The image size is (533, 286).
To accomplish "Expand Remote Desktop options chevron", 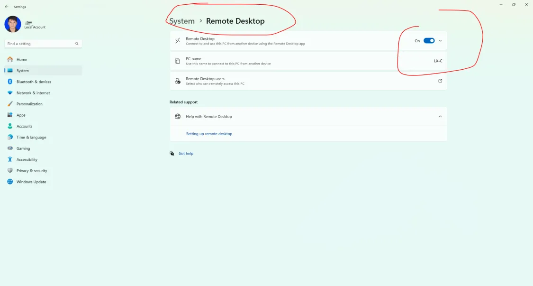I will tap(440, 41).
